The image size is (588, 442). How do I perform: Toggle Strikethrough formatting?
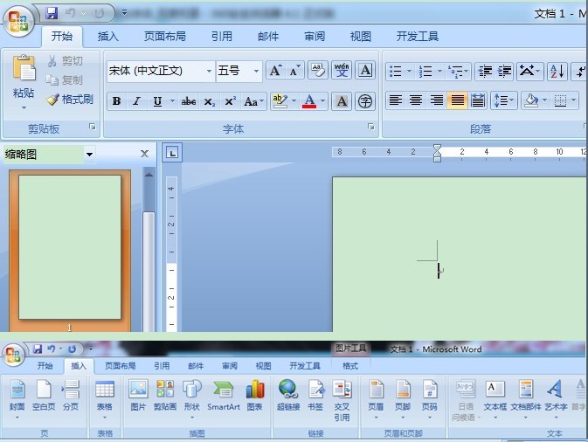pyautogui.click(x=188, y=101)
